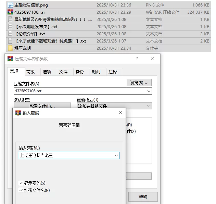Select the 解压说明 folder name

[23, 48]
